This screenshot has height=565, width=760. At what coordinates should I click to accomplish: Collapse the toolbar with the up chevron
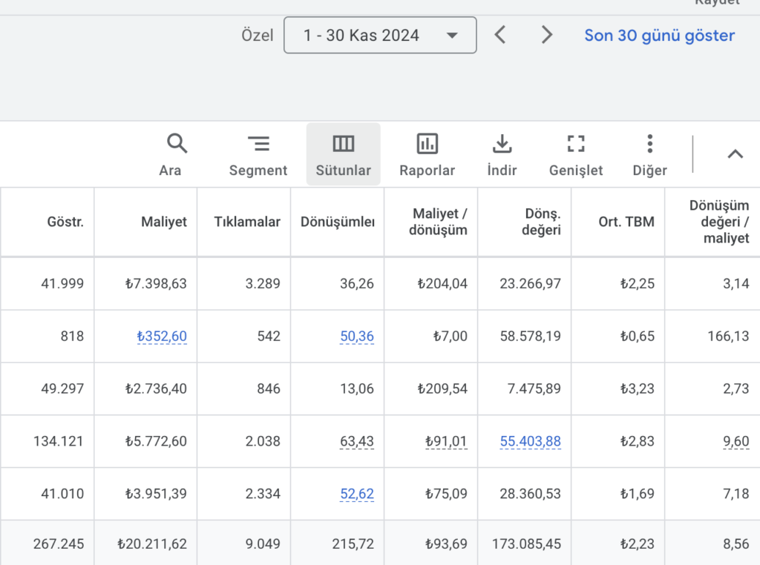(735, 154)
